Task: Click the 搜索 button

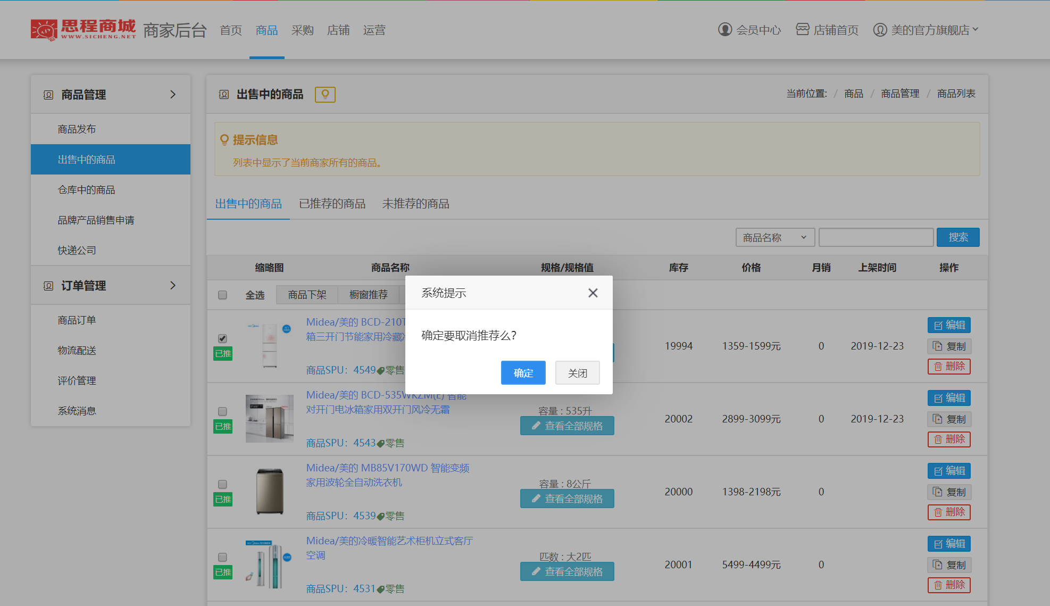Action: point(958,237)
